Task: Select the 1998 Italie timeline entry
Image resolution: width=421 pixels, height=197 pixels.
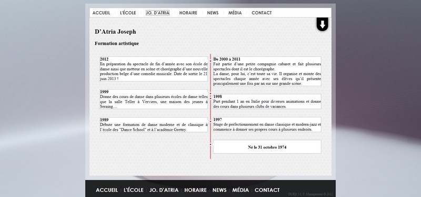Action: 267,102
